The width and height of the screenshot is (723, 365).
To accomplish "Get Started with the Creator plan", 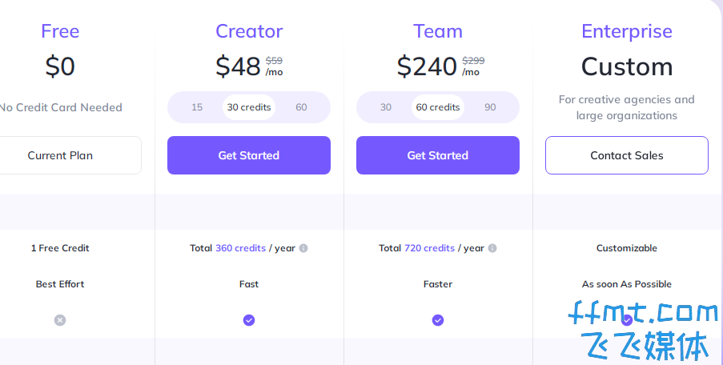I will (249, 155).
